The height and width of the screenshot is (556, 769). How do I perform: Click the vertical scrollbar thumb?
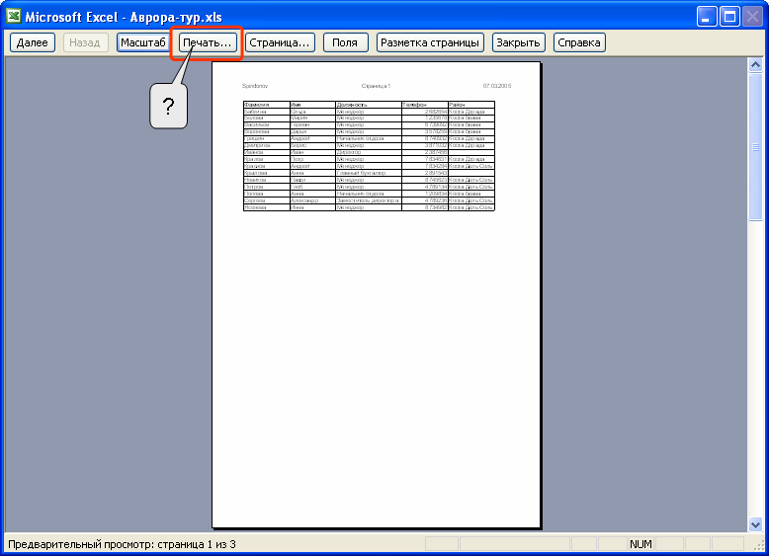pos(755,147)
